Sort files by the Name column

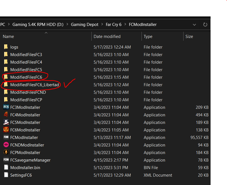8,37
